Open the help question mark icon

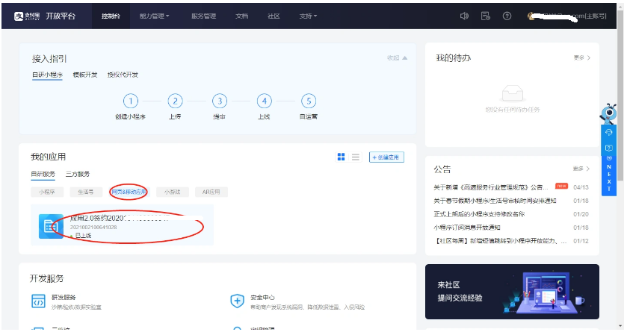(x=507, y=16)
